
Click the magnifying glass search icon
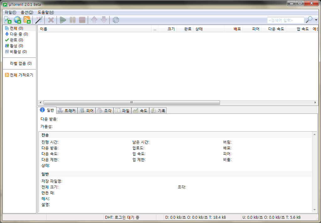point(309,20)
